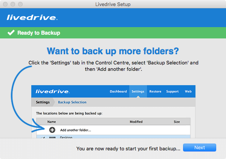The width and height of the screenshot is (226, 159).
Task: Select the Settings tab in the illustration
Action: pos(138,92)
